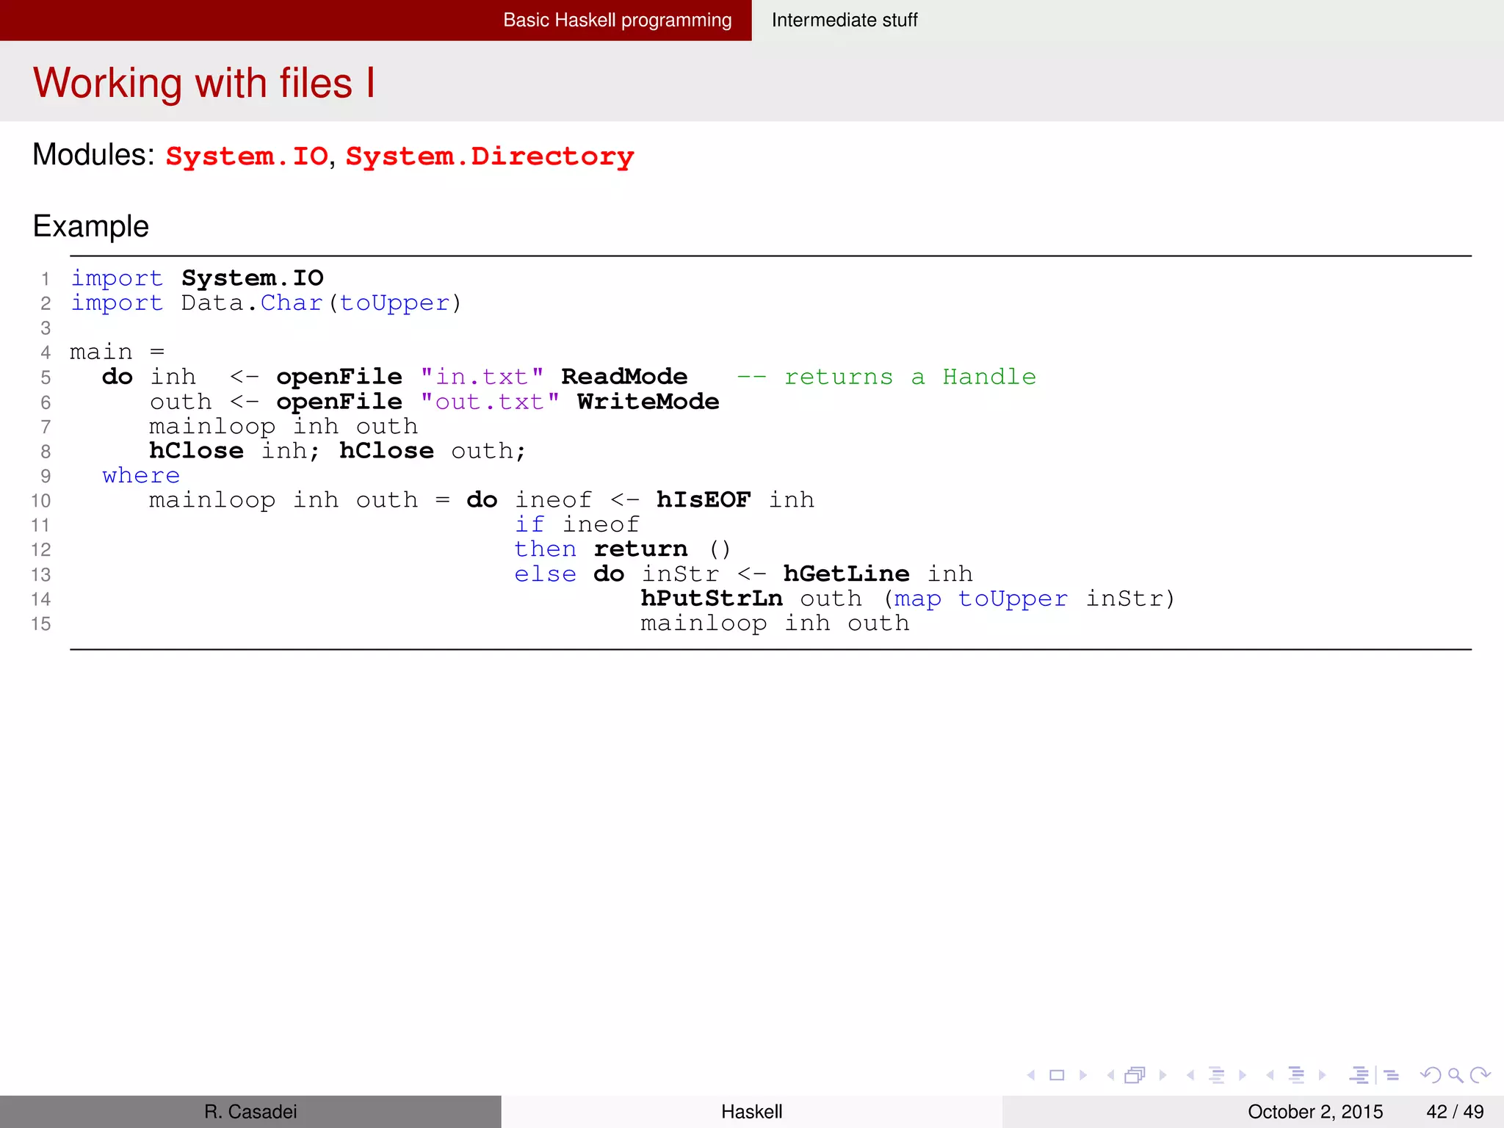Click the next frame arrow after stacked-frames icon
The image size is (1504, 1128).
coord(1163,1075)
